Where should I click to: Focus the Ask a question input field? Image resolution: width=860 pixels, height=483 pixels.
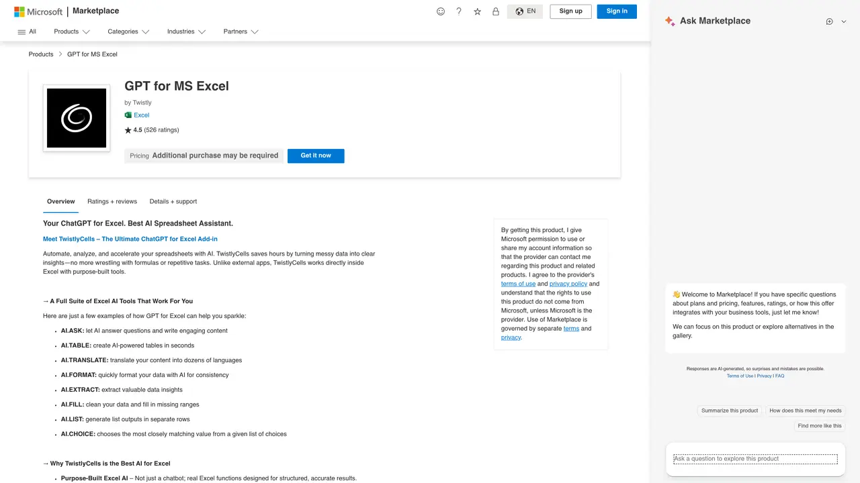tap(755, 459)
